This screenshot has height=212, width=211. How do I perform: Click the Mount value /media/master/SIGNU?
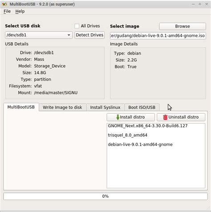(56, 93)
